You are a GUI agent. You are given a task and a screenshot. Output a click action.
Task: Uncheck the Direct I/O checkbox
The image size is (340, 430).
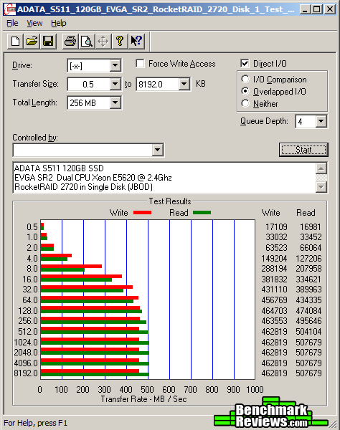[x=245, y=63]
